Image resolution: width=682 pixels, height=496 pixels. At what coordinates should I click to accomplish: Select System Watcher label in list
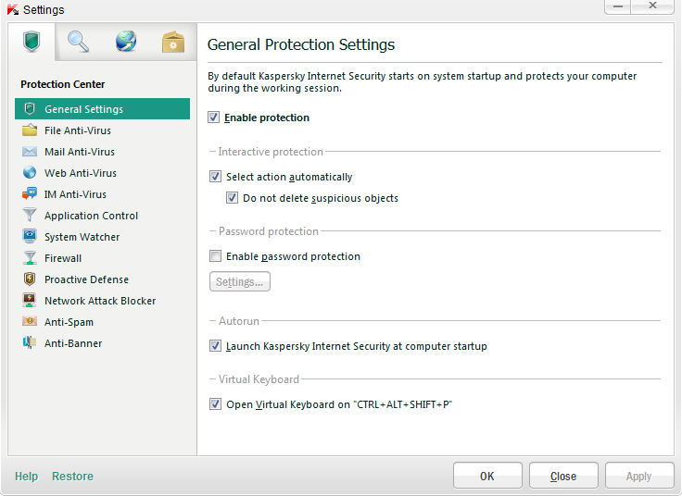click(x=82, y=237)
